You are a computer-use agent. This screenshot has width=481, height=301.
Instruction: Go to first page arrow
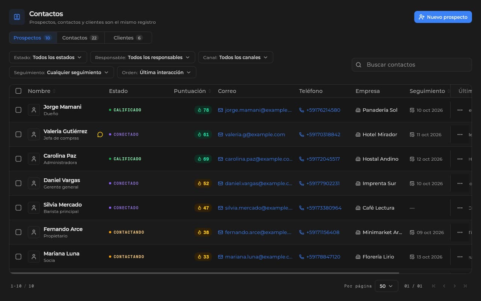pyautogui.click(x=434, y=286)
